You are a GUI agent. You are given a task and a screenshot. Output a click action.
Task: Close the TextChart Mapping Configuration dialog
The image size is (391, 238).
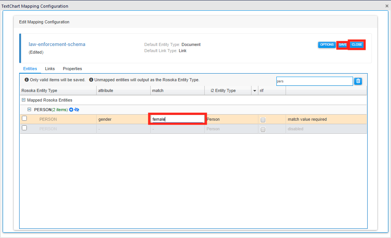click(386, 6)
